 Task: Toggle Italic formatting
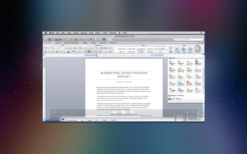[x=49, y=51]
